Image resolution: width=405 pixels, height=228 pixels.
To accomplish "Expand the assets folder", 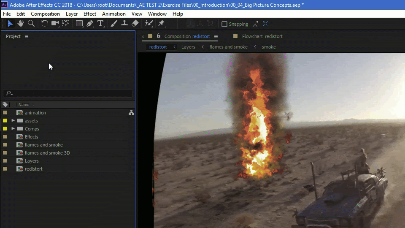I will pos(13,121).
